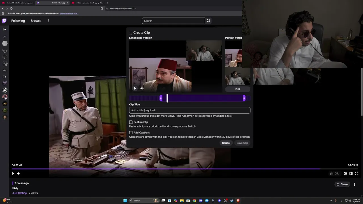Focus the Twitch search box
Image resolution: width=363 pixels, height=204 pixels.
coord(174,21)
